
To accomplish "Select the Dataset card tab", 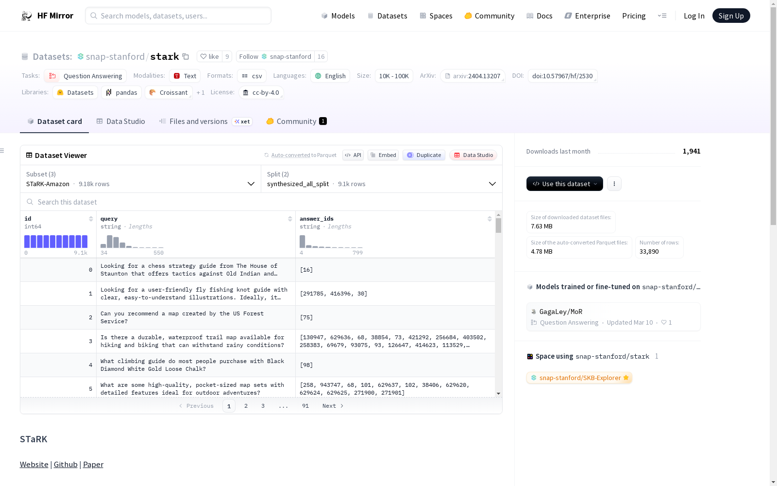I will tap(54, 121).
